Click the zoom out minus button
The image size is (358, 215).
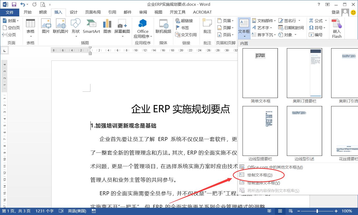point(299,211)
